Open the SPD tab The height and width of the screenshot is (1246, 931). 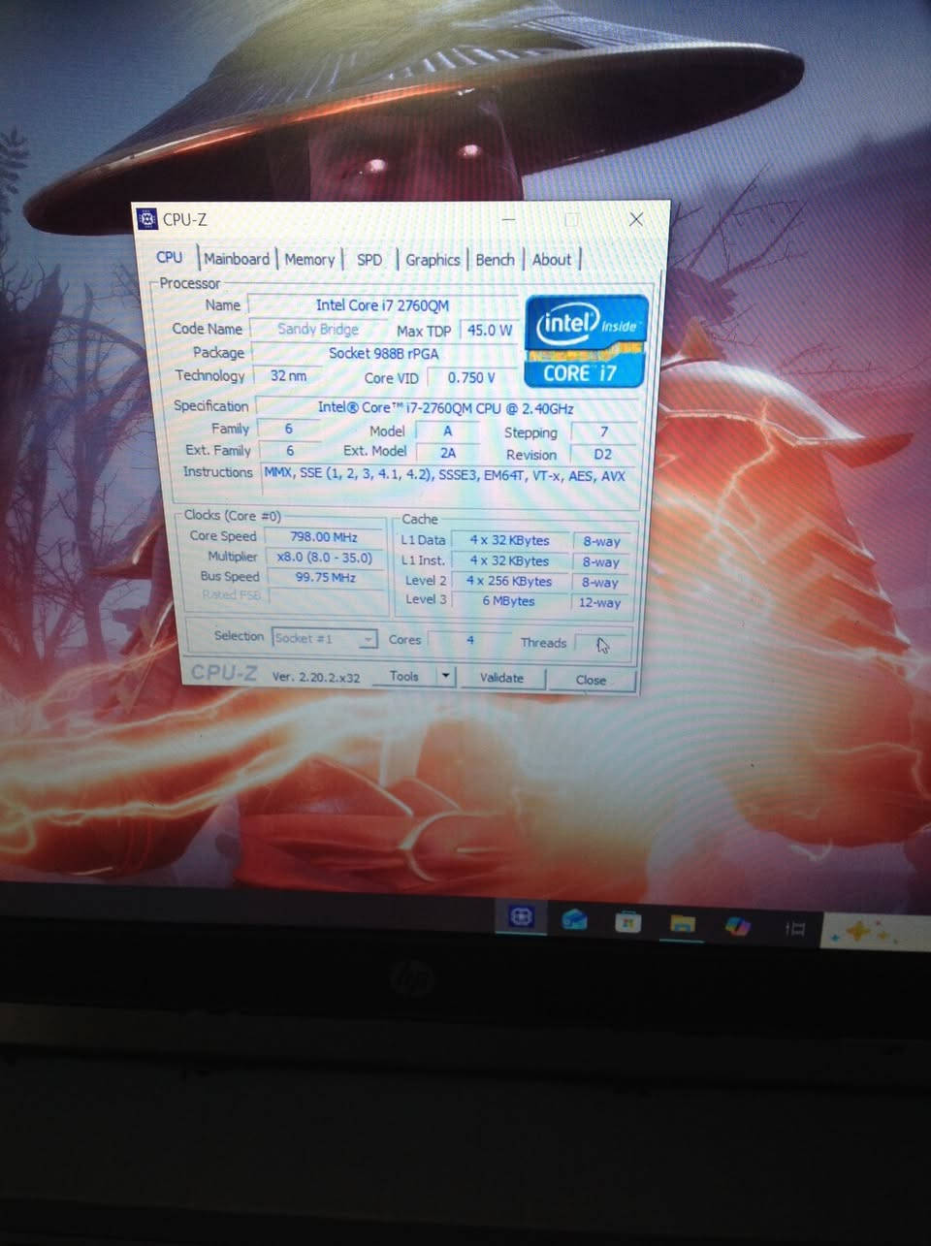tap(369, 260)
